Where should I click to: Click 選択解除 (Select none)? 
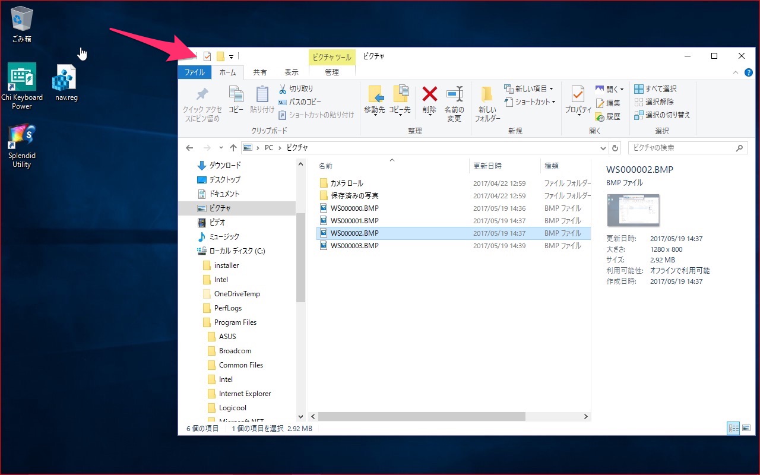[x=654, y=102]
